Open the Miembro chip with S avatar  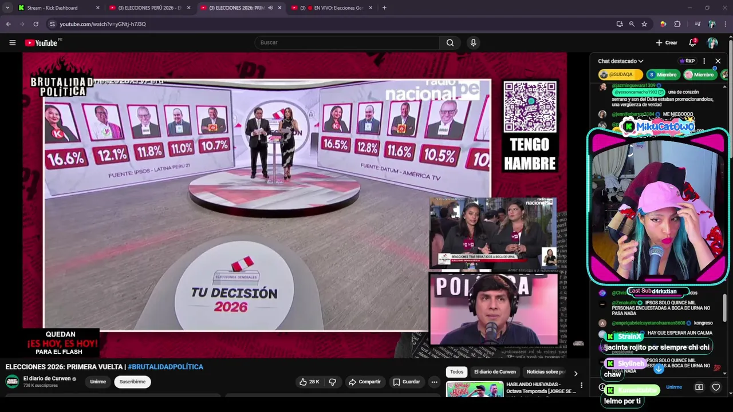pyautogui.click(x=663, y=75)
